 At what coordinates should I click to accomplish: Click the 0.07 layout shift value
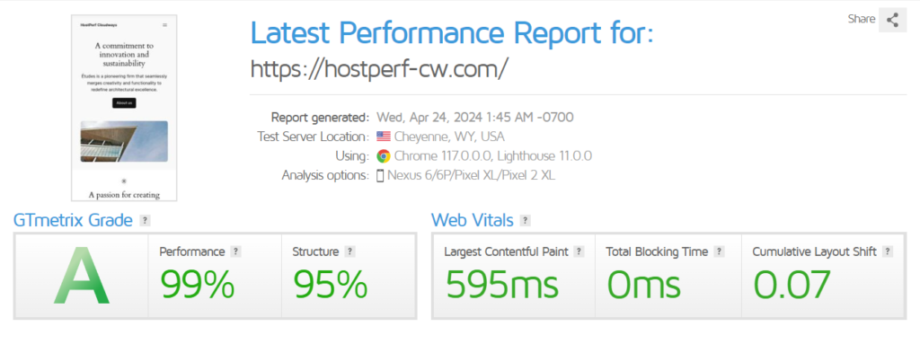[x=792, y=285]
